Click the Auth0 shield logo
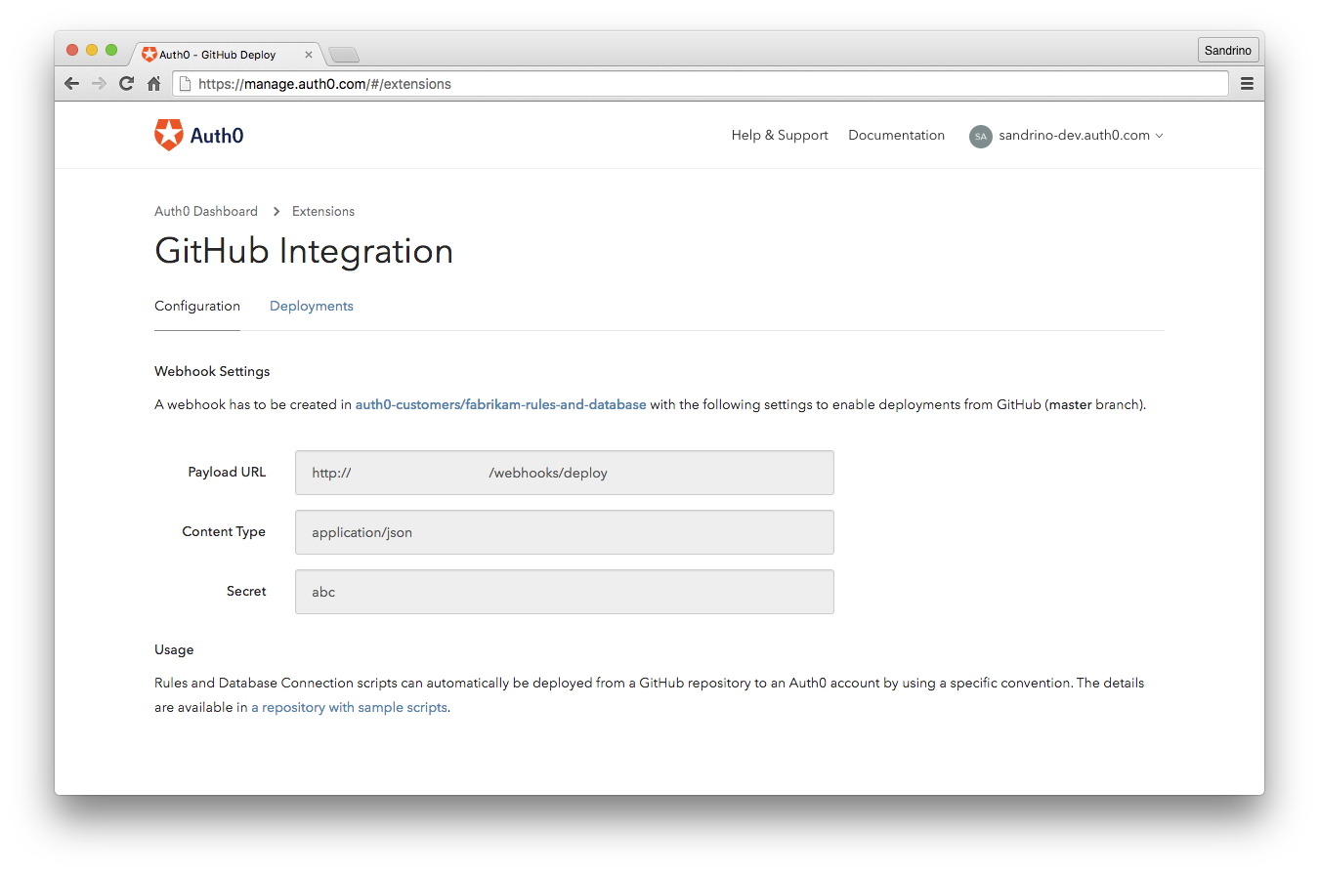 (168, 134)
